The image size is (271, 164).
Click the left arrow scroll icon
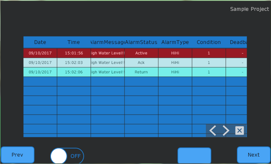[213, 131]
